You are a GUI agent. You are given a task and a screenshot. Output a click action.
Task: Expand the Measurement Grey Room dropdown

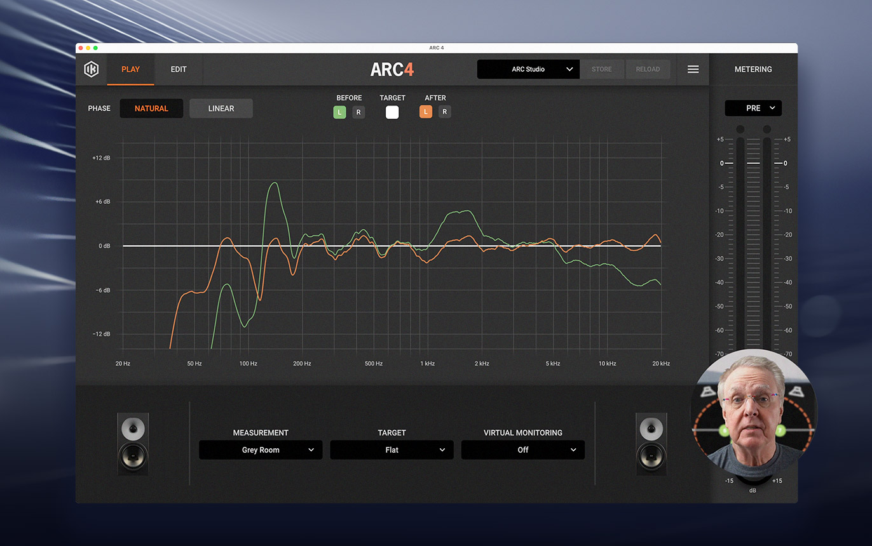click(261, 450)
